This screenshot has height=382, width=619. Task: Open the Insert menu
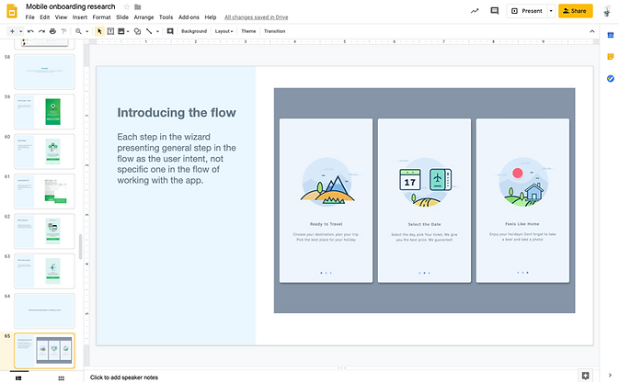tap(79, 17)
